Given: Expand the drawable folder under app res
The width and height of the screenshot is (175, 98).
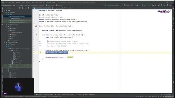Looking at the screenshot, I should point(8,28).
